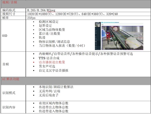
Task: Open the conveyor belt screenshot image
Action: (119, 36)
